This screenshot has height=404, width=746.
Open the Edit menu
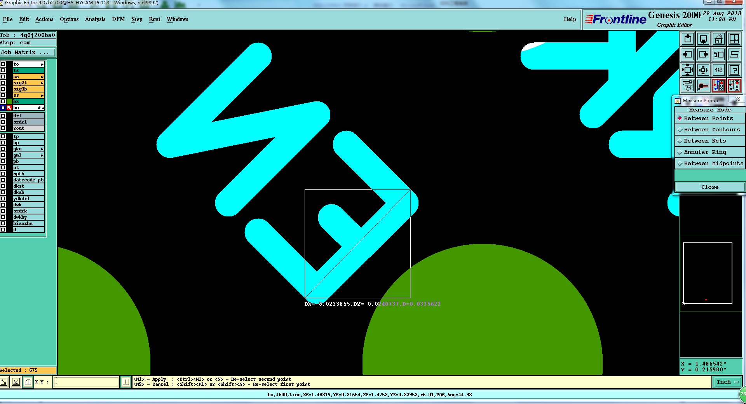coord(24,19)
